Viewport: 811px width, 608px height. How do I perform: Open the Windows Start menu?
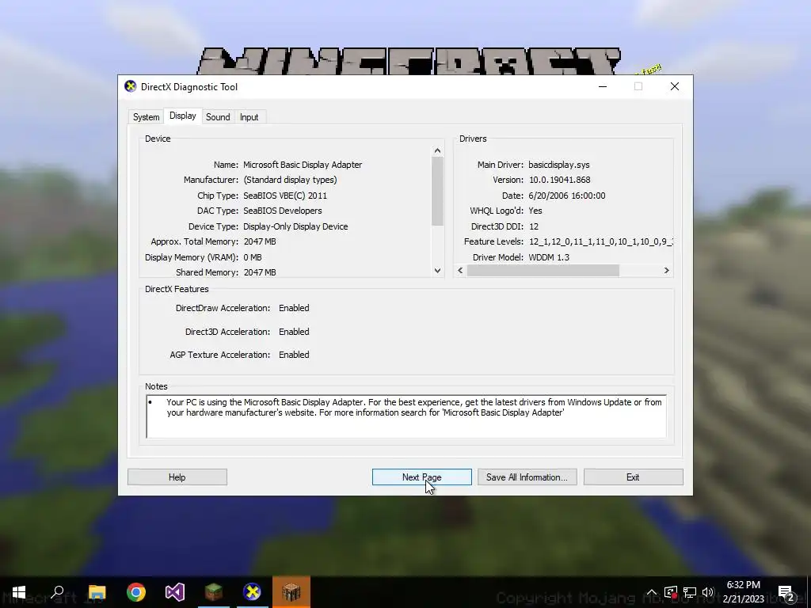click(19, 592)
